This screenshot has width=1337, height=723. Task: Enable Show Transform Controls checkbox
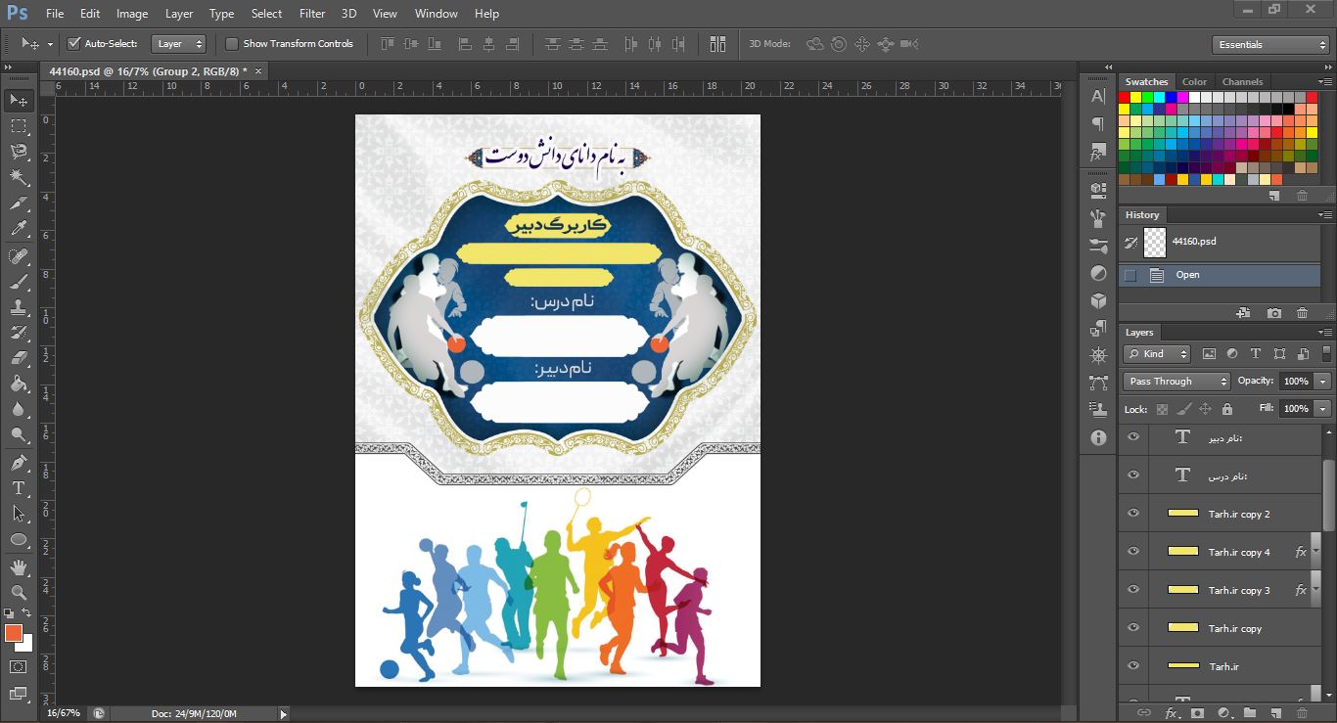(232, 44)
